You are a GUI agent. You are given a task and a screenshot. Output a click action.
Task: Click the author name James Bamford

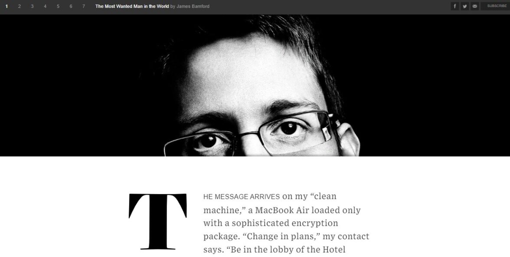[193, 6]
